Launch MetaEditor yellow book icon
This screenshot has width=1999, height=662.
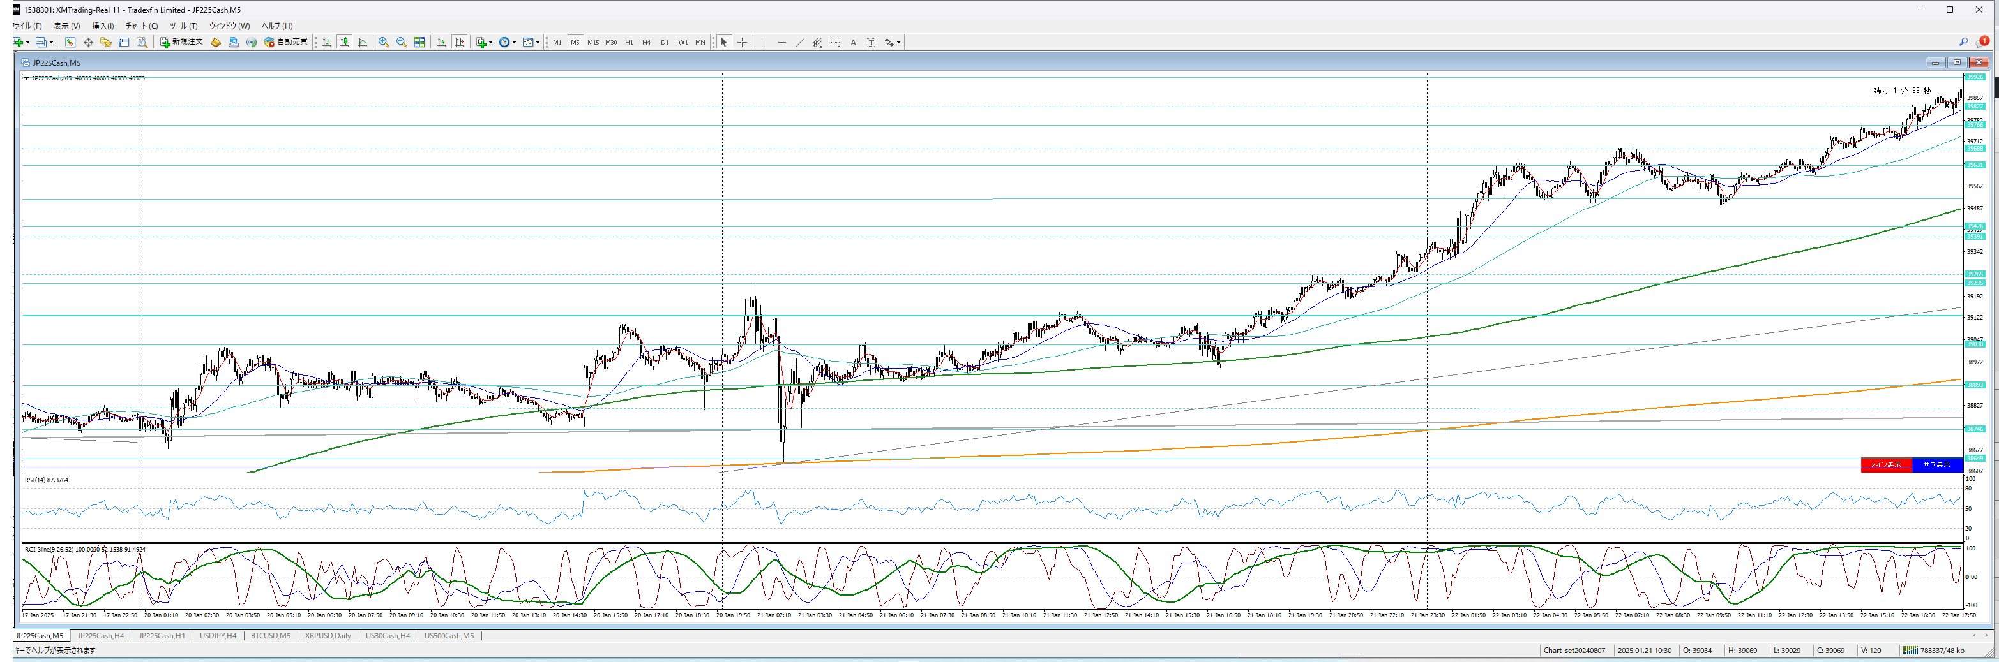(216, 42)
